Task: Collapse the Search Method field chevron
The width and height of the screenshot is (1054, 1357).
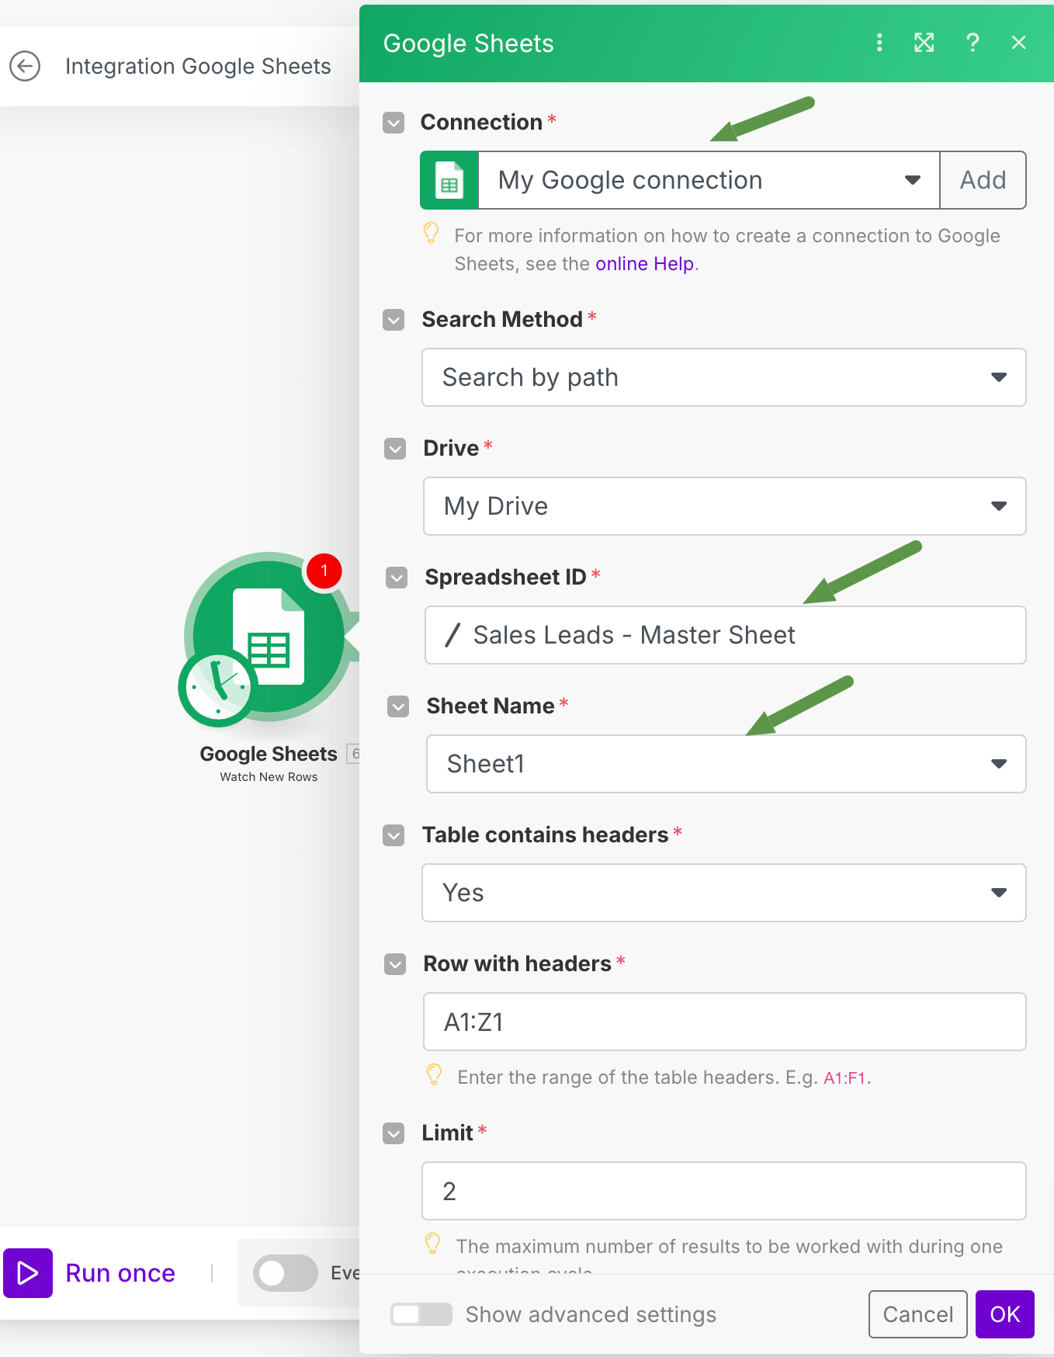Action: pos(394,320)
